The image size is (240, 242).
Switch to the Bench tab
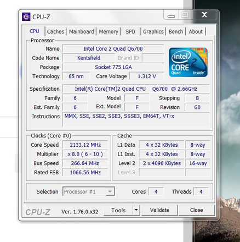click(x=176, y=31)
